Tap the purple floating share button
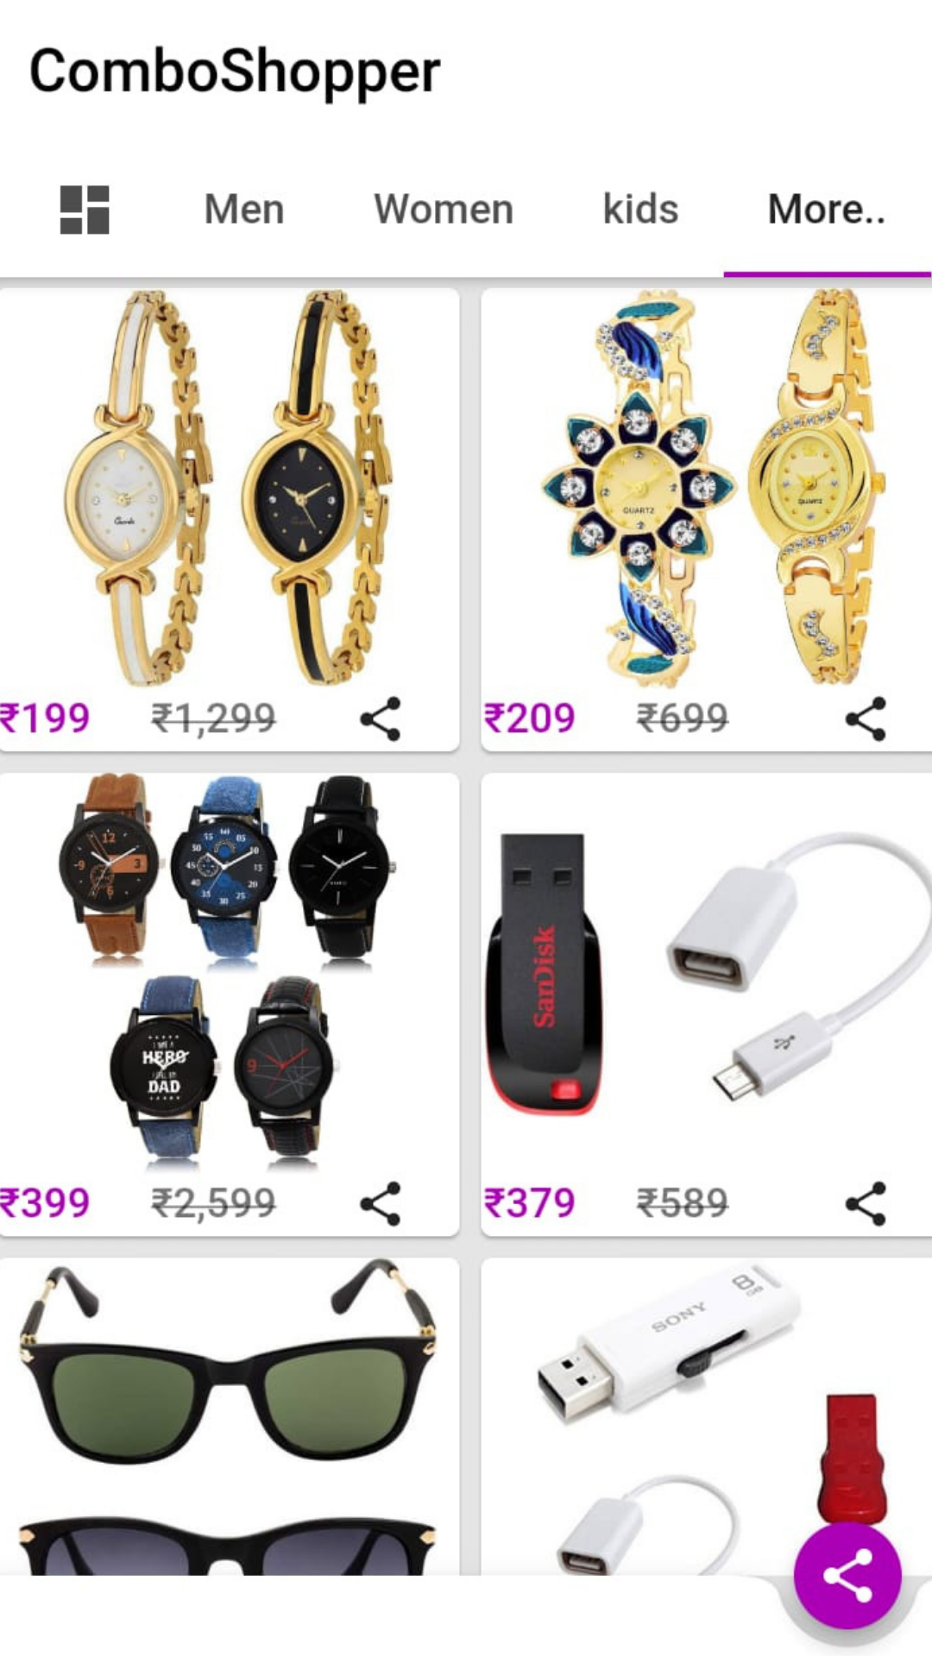932x1656 pixels. tap(847, 1576)
